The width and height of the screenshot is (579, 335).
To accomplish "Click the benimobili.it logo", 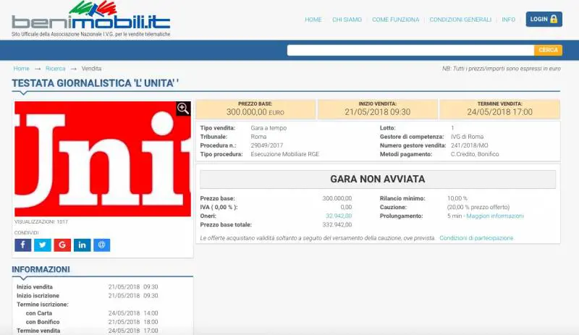I will pyautogui.click(x=91, y=19).
